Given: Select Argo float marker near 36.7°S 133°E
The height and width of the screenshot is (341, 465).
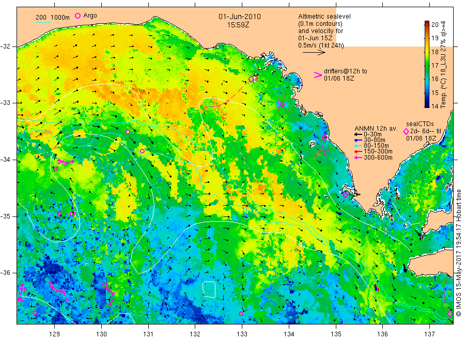Looking at the screenshot, I should [241, 314].
